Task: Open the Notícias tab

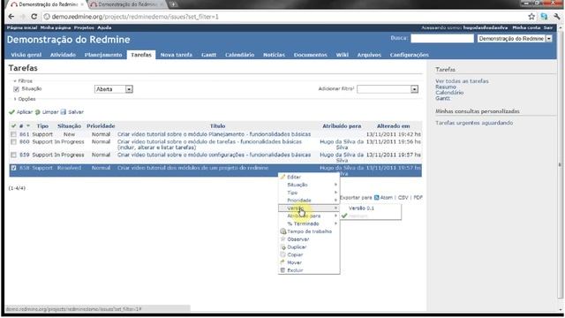Action: [274, 55]
